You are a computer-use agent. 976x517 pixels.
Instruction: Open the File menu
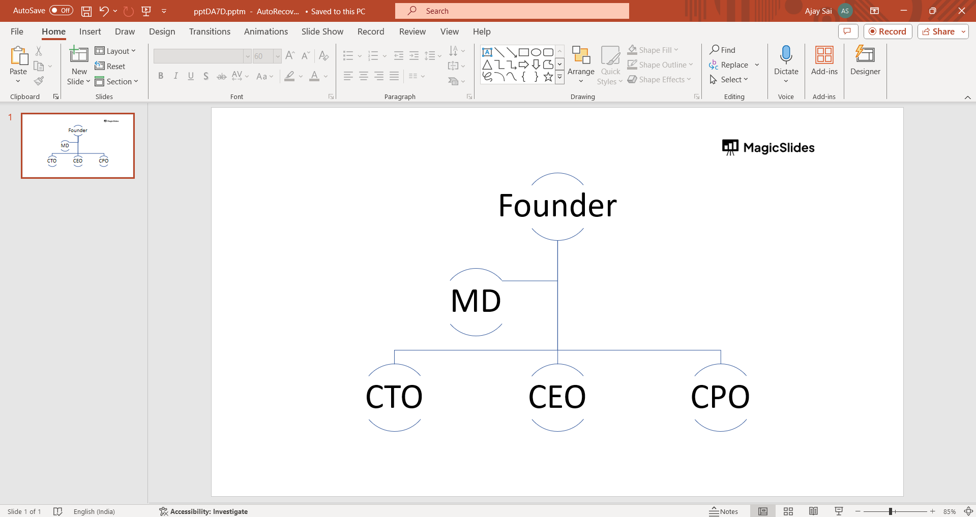pos(17,31)
